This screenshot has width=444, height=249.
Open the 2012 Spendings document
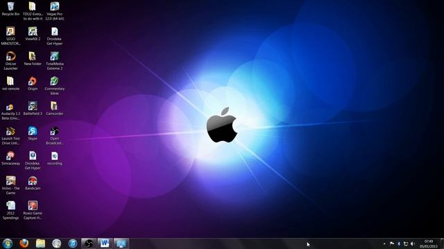point(10,210)
